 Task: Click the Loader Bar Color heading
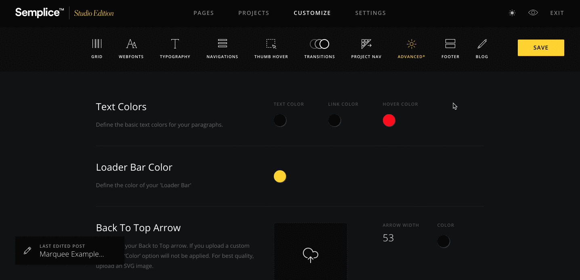(x=134, y=167)
